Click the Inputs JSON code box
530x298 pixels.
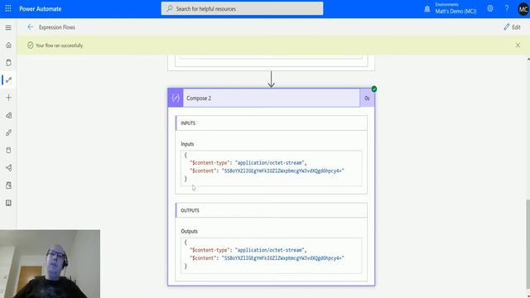click(271, 168)
